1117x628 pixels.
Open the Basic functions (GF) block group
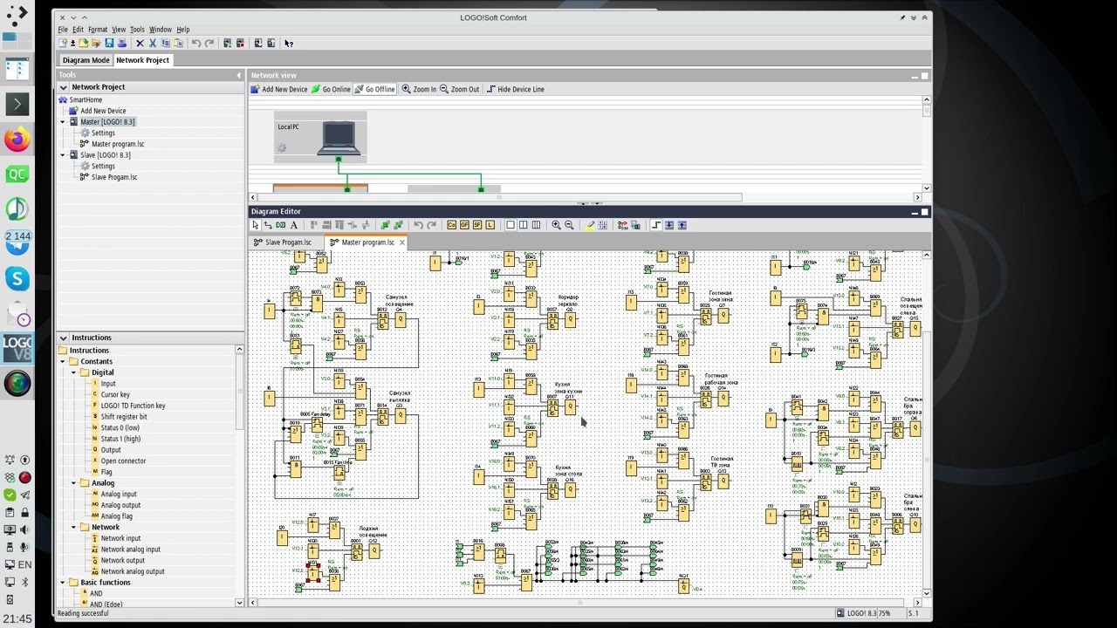[x=464, y=225]
